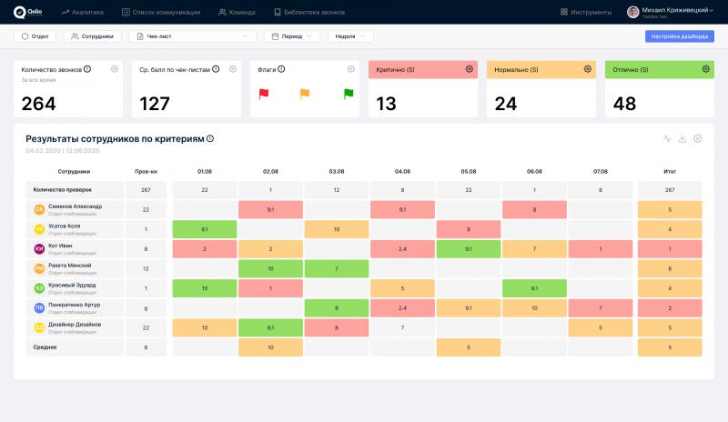Screen dimensions: 728x422
Task: Click the Сотрудники filter button
Action: tap(92, 36)
